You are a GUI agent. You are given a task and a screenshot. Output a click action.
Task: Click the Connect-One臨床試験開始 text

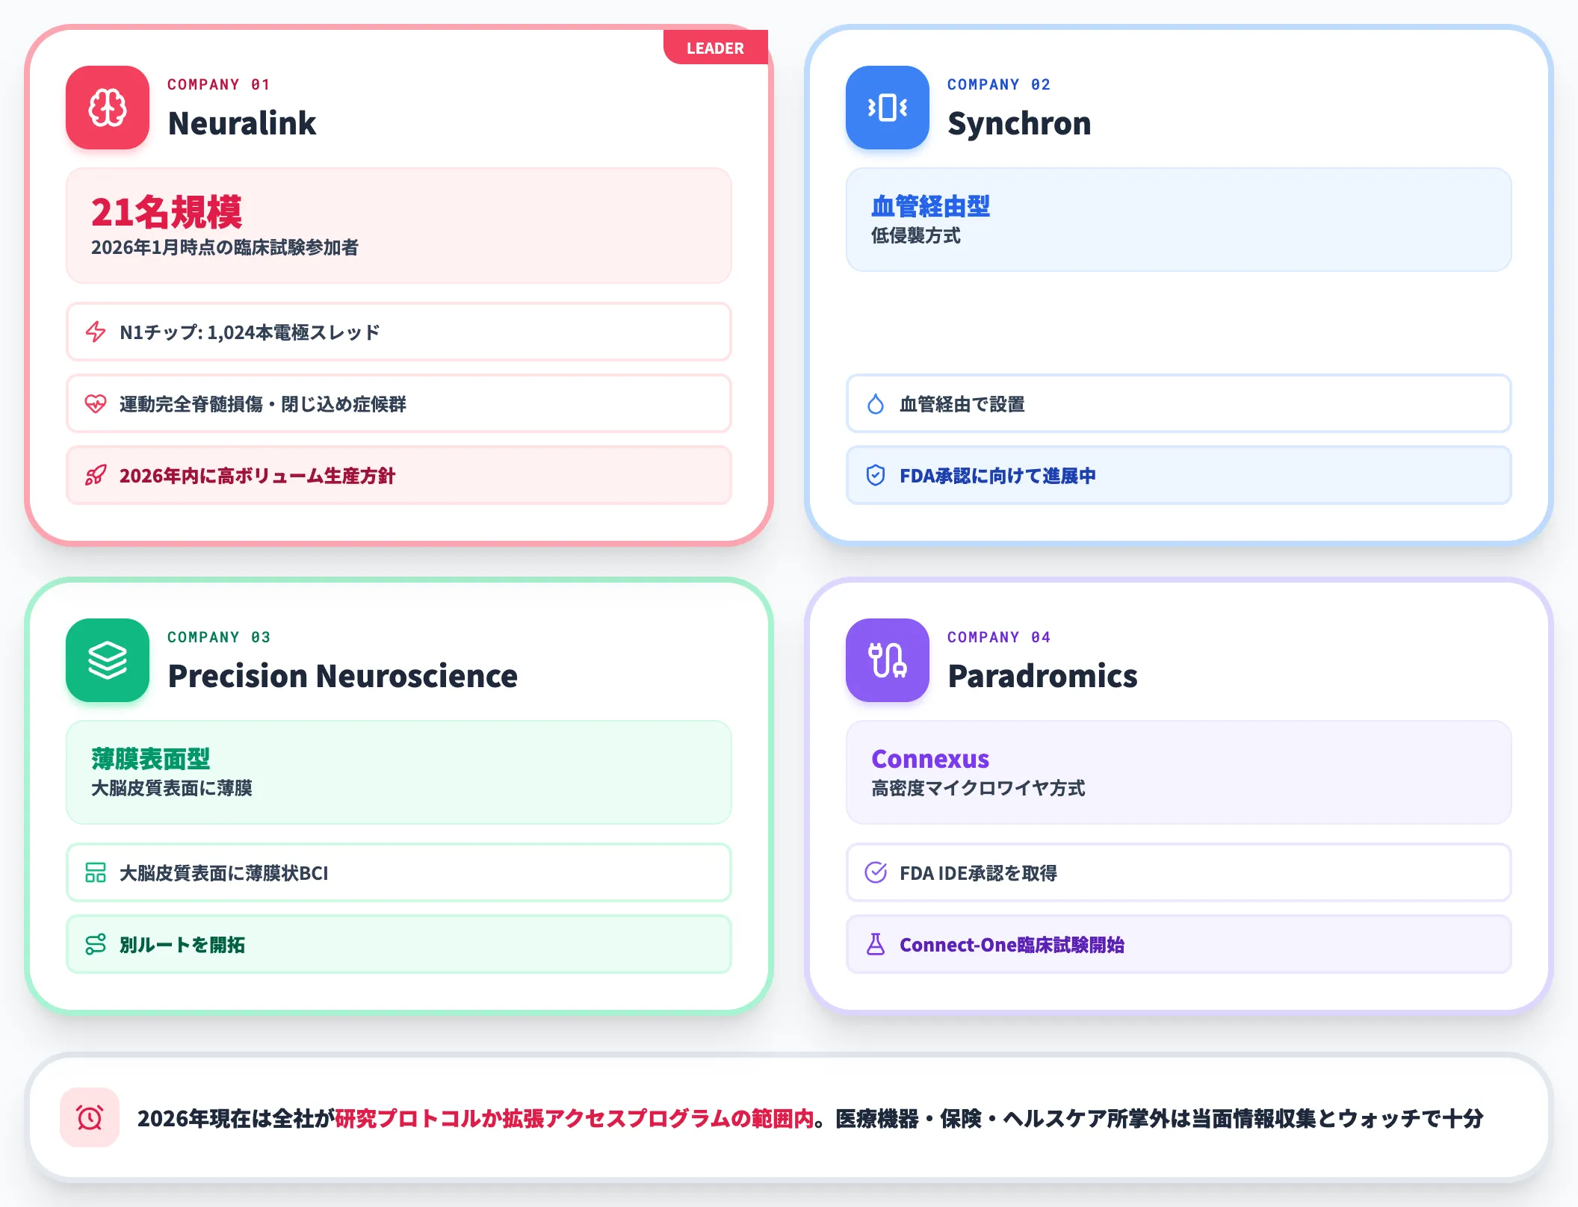click(x=1012, y=945)
